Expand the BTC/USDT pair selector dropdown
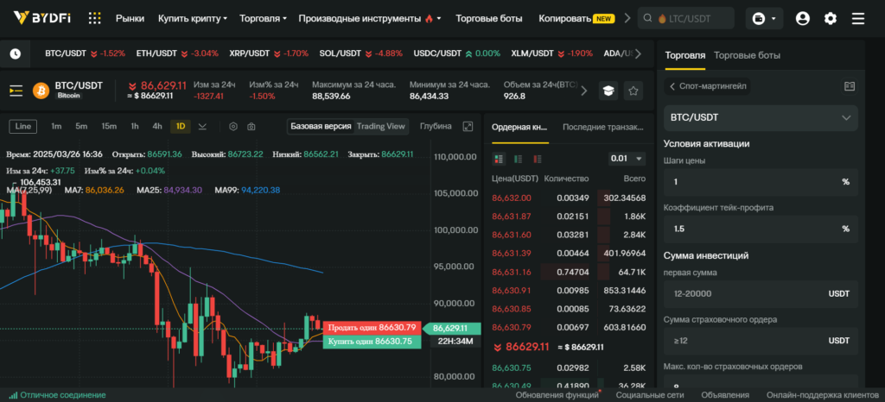Image resolution: width=885 pixels, height=402 pixels. [x=761, y=117]
